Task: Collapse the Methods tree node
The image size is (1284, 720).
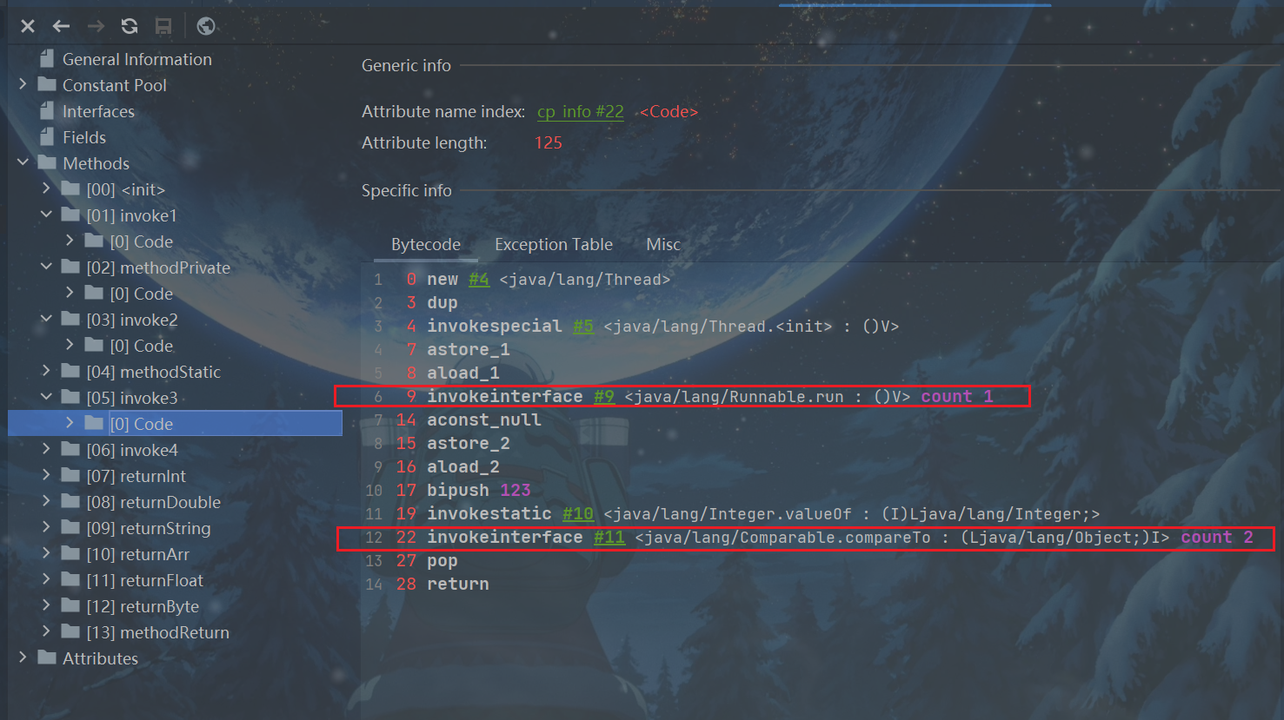Action: [x=23, y=163]
